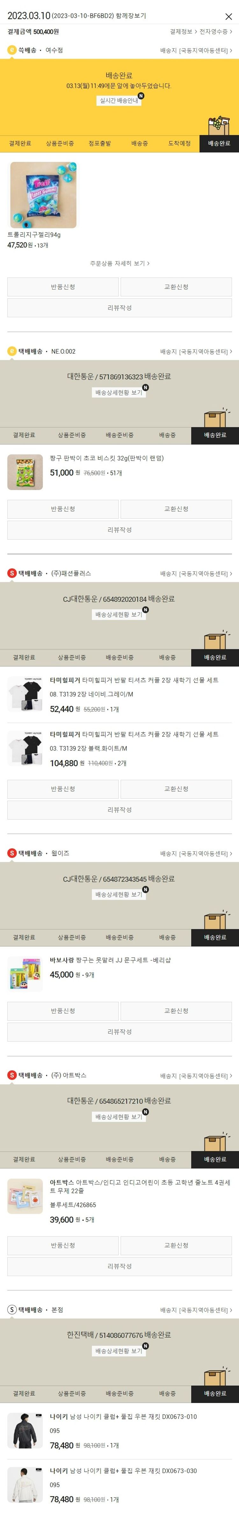Click the red S badge beside (주)패션플러스
Viewport: 239px width, 1513px height.
12,573
